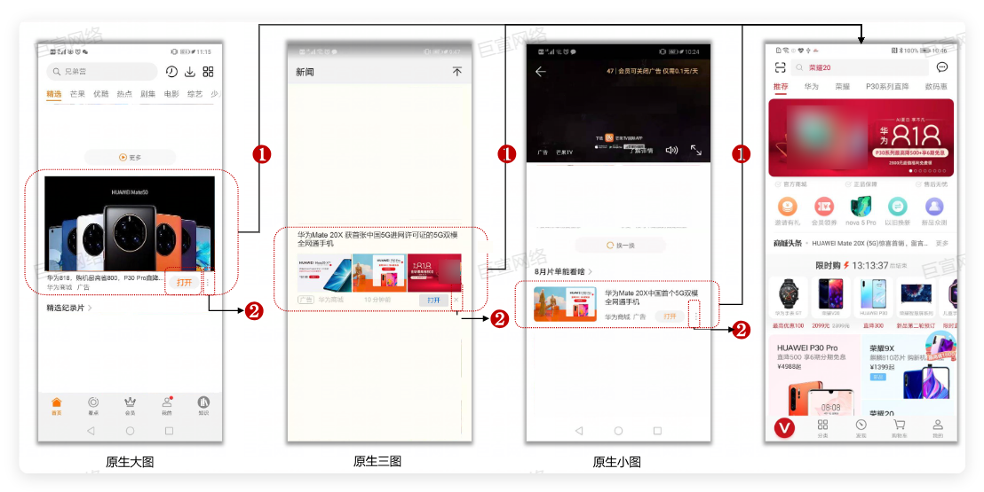
Task: Open the 综艺 tab
Action: [194, 94]
